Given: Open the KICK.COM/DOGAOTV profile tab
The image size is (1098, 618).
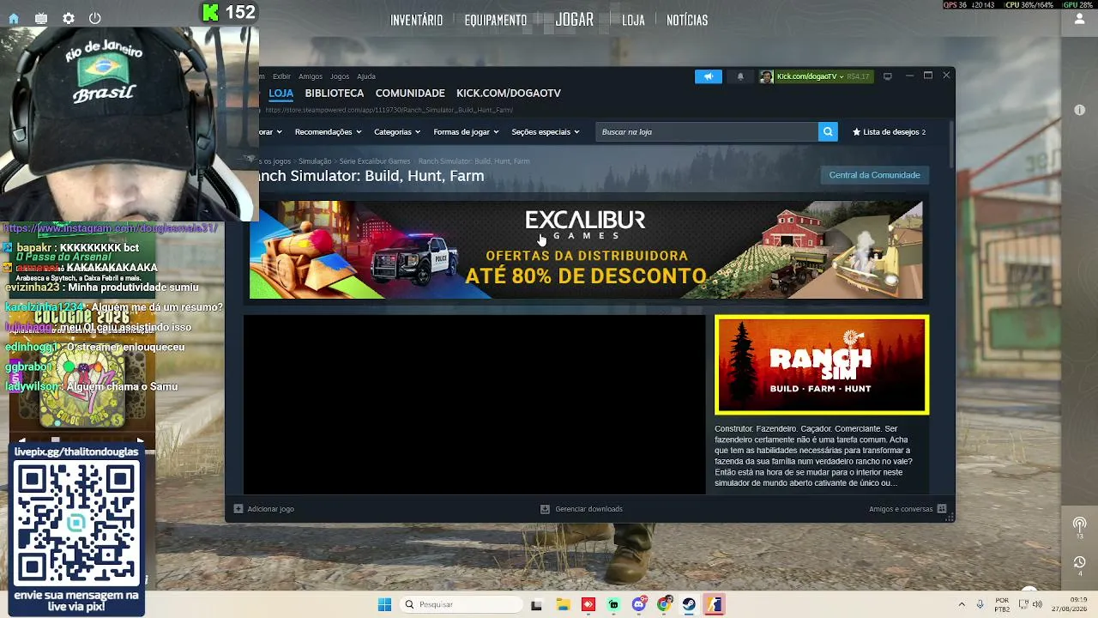Looking at the screenshot, I should pyautogui.click(x=509, y=93).
